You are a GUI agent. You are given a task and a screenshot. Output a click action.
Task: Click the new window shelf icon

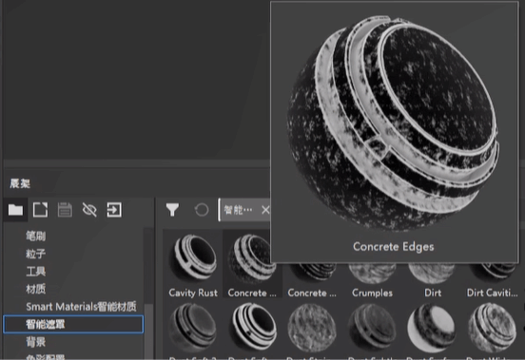(x=40, y=210)
